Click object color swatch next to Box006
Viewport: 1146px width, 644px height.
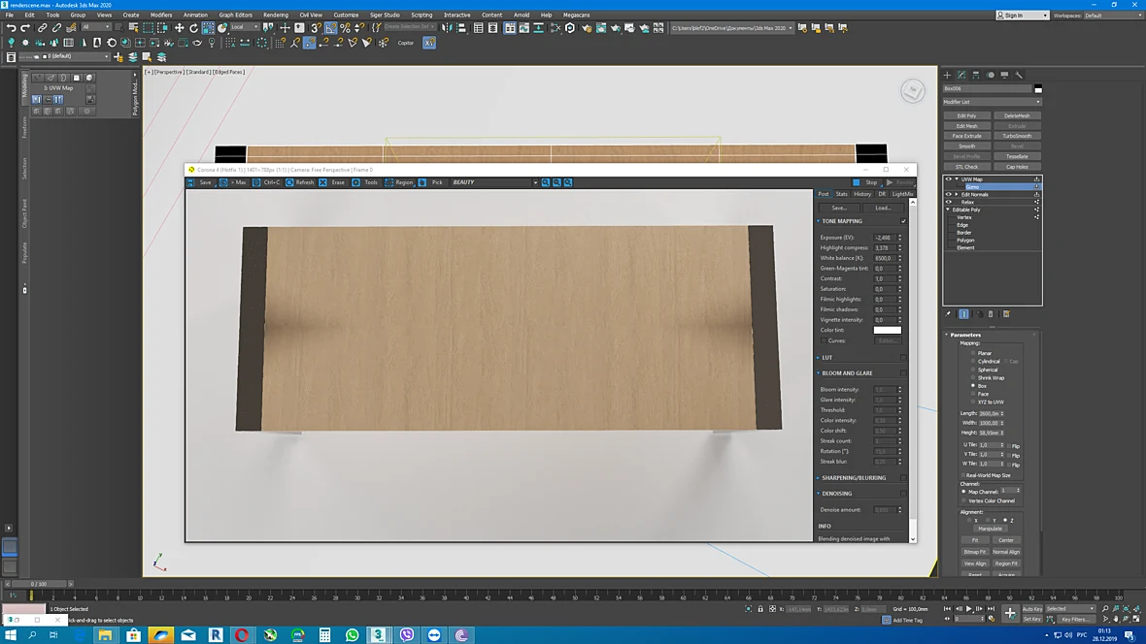(x=1038, y=89)
